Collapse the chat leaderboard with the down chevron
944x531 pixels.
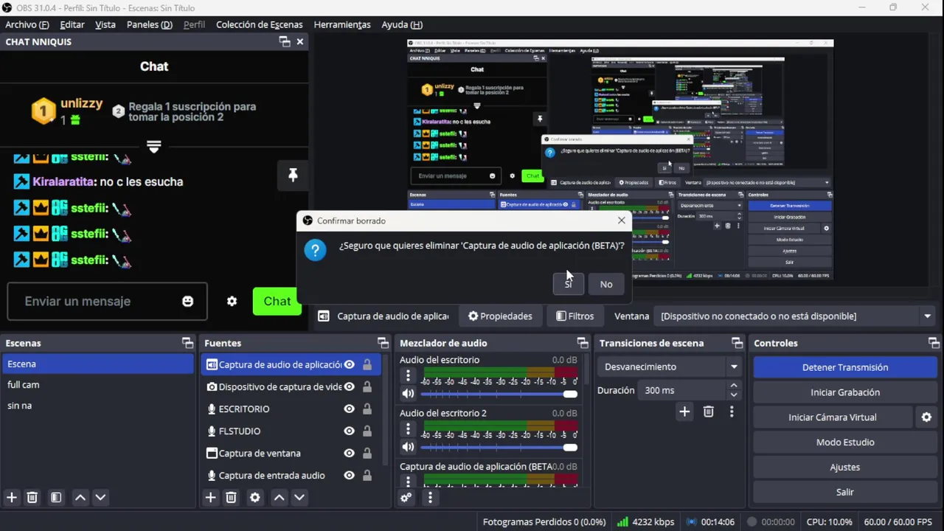(x=153, y=147)
